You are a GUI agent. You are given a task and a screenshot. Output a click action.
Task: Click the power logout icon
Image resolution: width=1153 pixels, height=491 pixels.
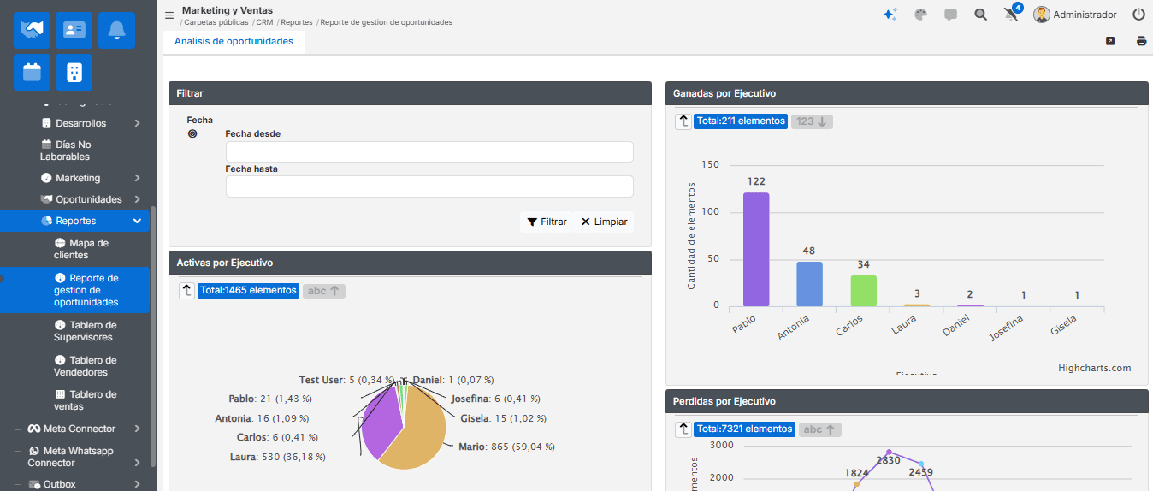coord(1138,15)
